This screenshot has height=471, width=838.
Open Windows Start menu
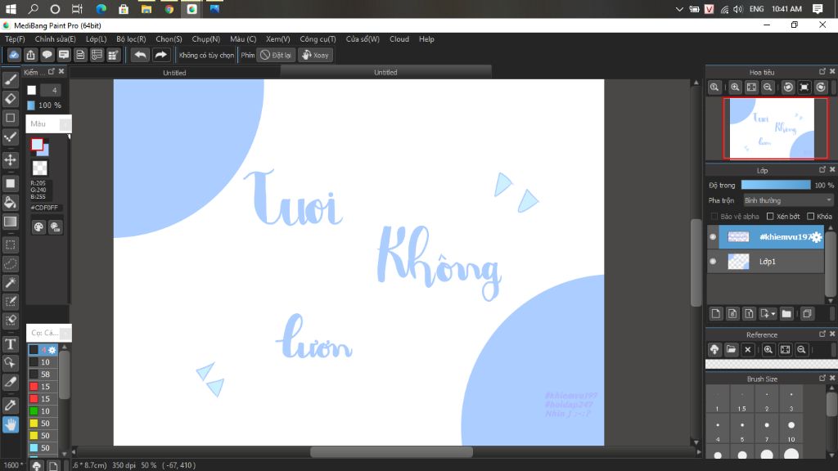(x=11, y=9)
